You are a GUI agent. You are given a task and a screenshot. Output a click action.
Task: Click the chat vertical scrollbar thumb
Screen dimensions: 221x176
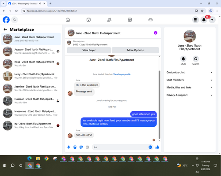click(159, 105)
